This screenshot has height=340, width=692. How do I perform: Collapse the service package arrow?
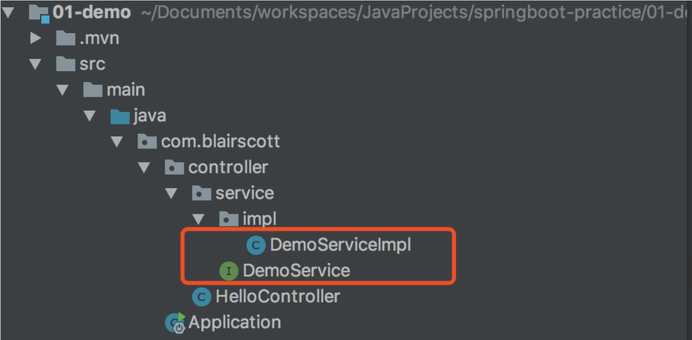(x=171, y=194)
